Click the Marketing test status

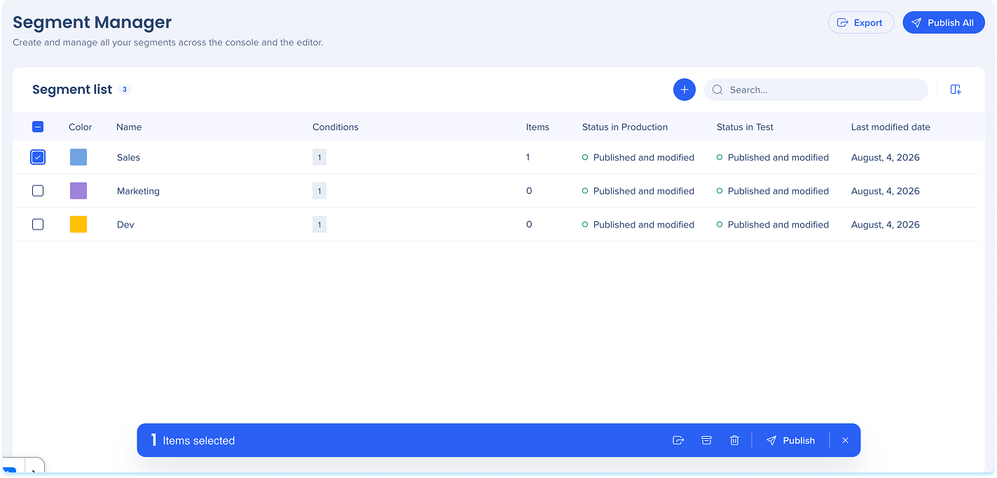773,191
